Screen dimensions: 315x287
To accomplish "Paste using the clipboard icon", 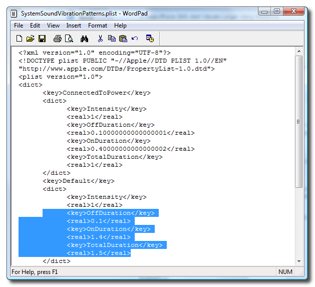I will click(x=123, y=38).
